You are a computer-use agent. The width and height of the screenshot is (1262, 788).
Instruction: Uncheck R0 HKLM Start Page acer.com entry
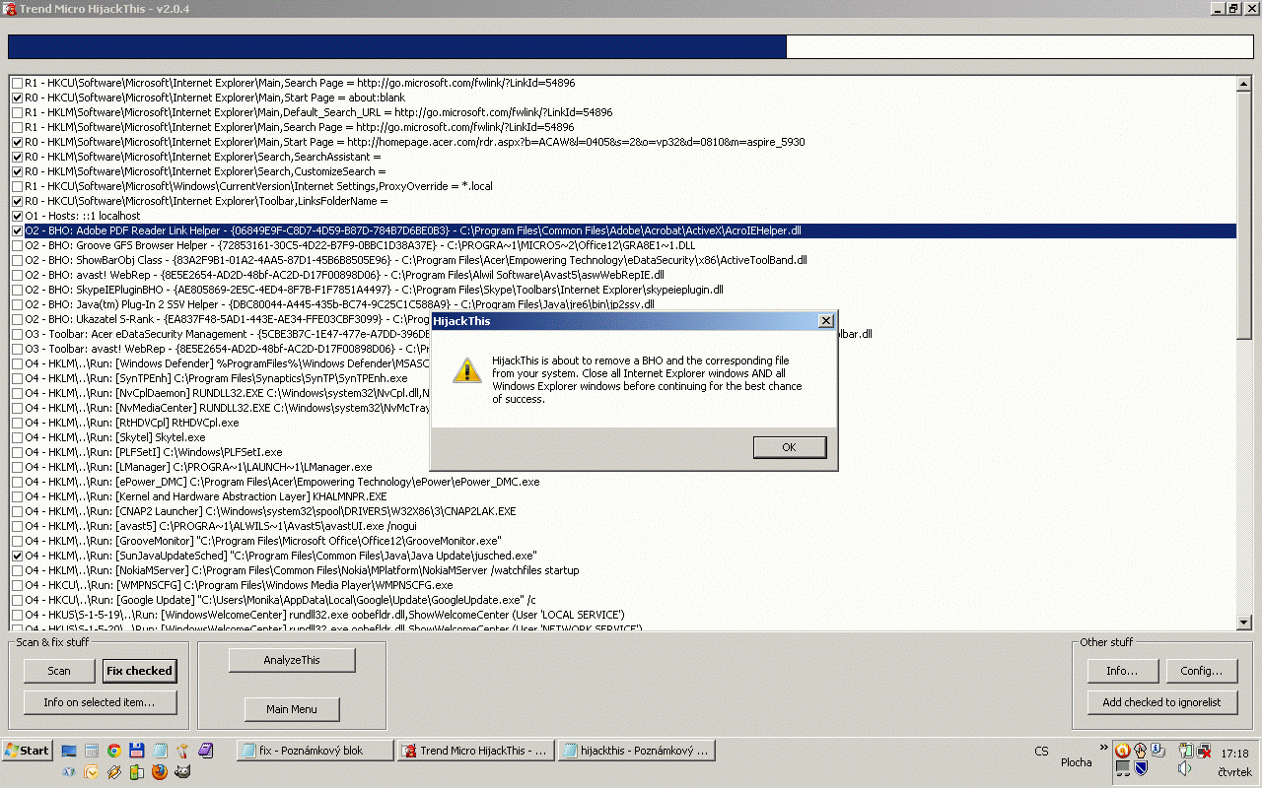tap(17, 143)
